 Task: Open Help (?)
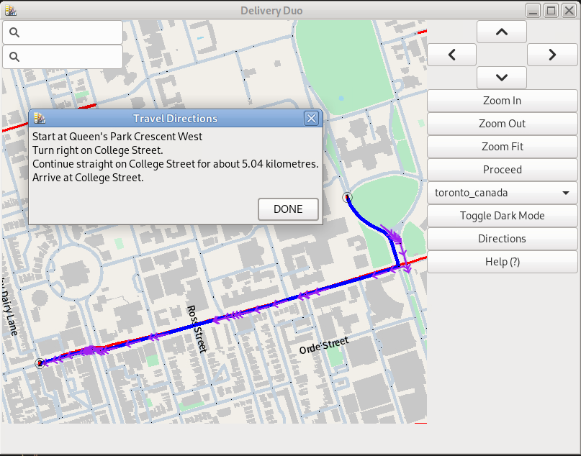pos(502,262)
